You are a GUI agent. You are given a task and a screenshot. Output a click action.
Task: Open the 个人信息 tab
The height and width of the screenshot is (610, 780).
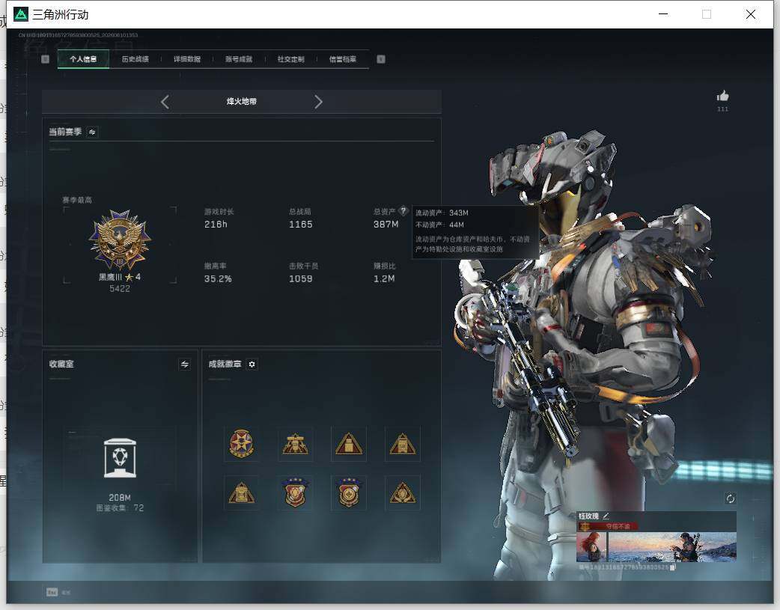point(83,59)
